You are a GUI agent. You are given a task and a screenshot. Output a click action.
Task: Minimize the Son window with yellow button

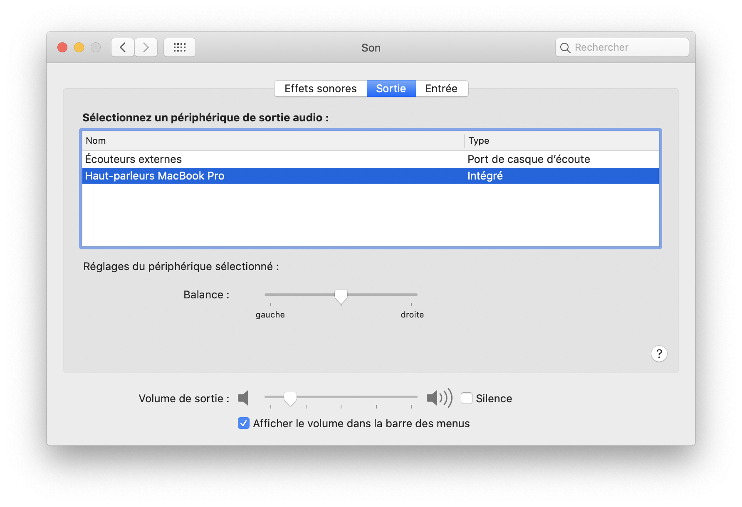click(79, 47)
